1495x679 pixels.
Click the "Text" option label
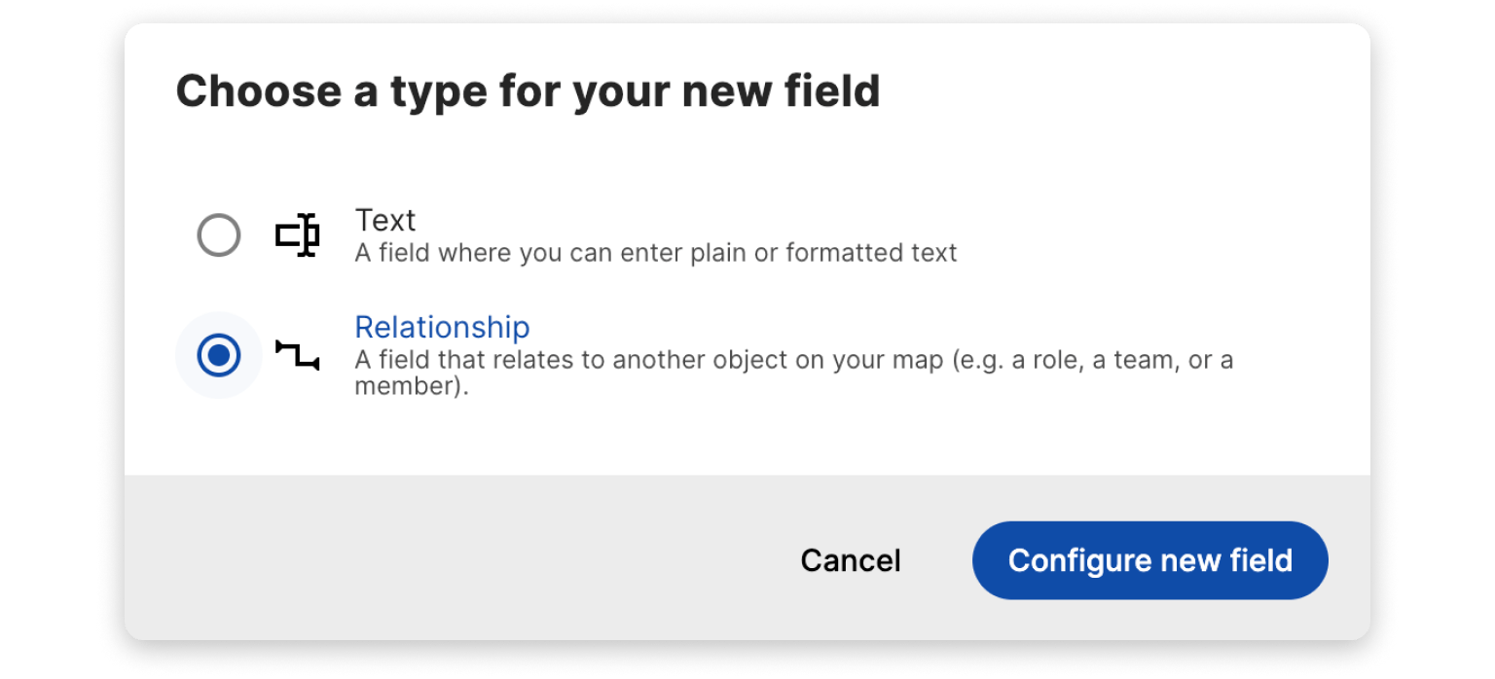point(384,220)
